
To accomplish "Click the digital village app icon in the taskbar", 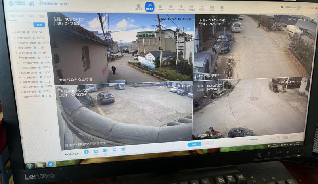I will (x=50, y=164).
